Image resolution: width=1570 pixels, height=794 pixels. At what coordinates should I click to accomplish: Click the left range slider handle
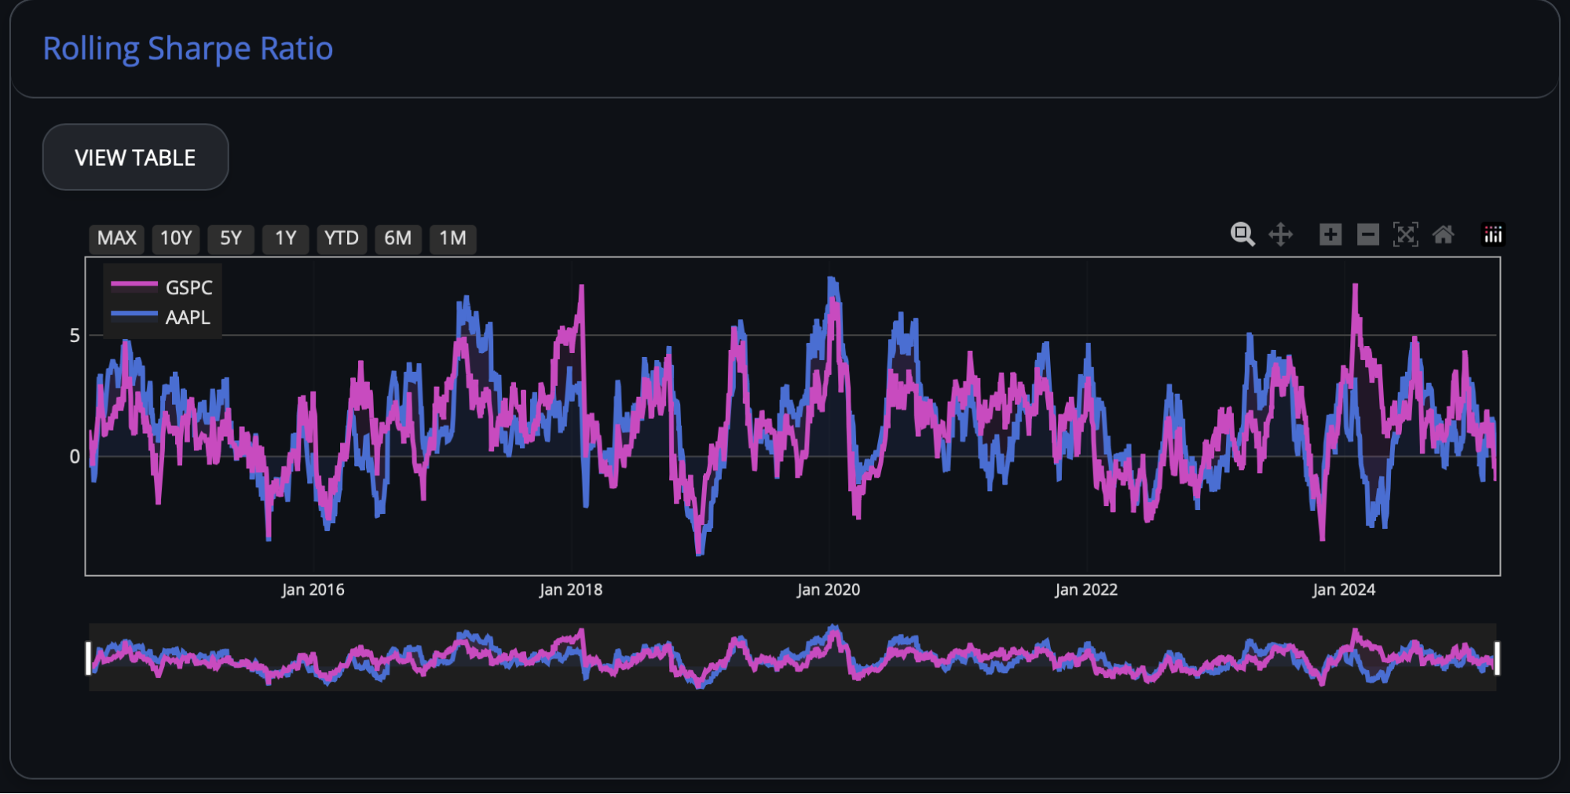(89, 658)
